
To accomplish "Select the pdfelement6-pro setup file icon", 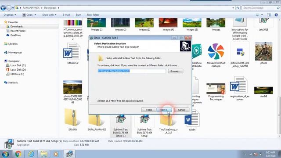I will 240,52.
